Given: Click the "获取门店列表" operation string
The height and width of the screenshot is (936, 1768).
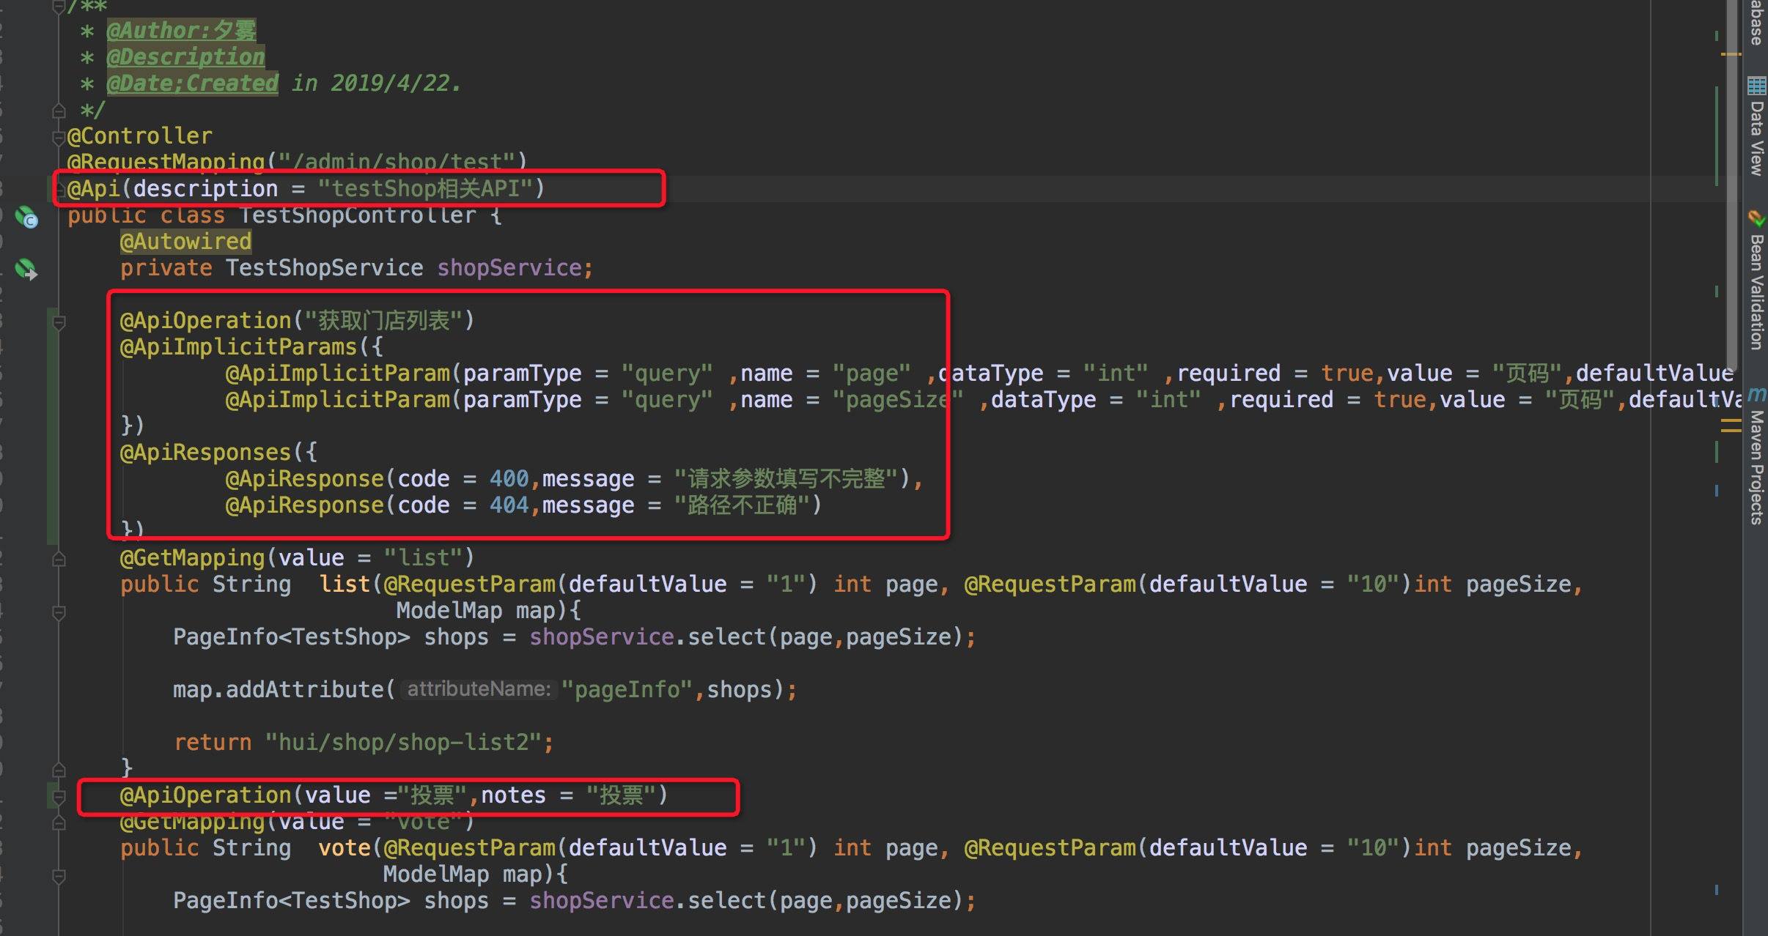Looking at the screenshot, I should [383, 321].
